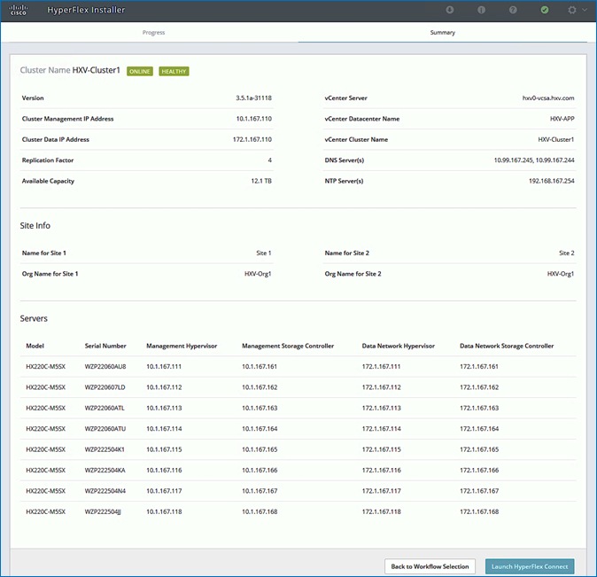
Task: Select management hypervisor IP 10.1.167.114
Action: tap(164, 429)
